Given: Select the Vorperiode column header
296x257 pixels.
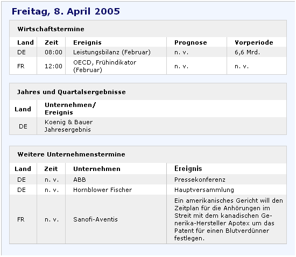Looking at the screenshot, I should pyautogui.click(x=253, y=42).
